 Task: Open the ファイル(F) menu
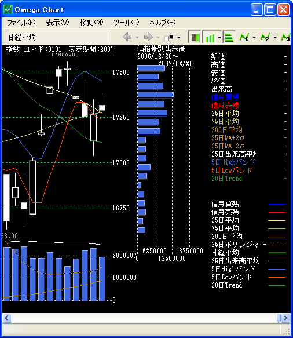[21, 23]
